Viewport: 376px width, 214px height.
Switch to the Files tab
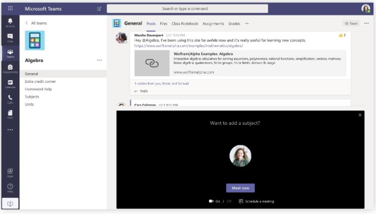tap(164, 24)
